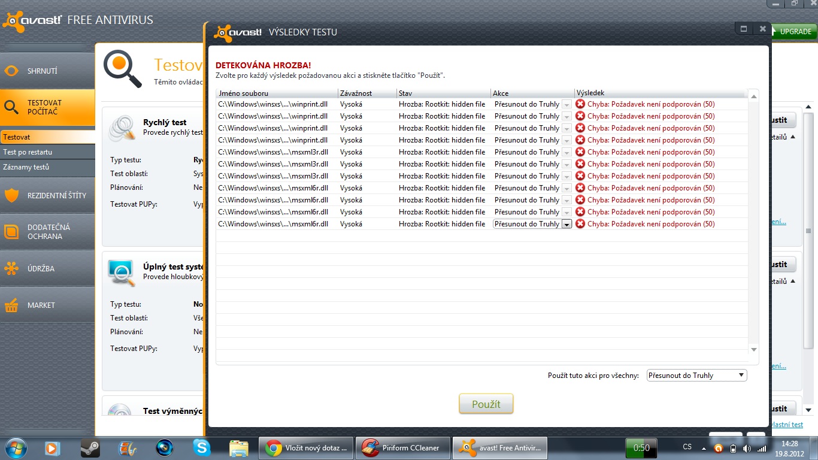Open action dropdown in last msxml3r.dll row

pyautogui.click(x=566, y=176)
